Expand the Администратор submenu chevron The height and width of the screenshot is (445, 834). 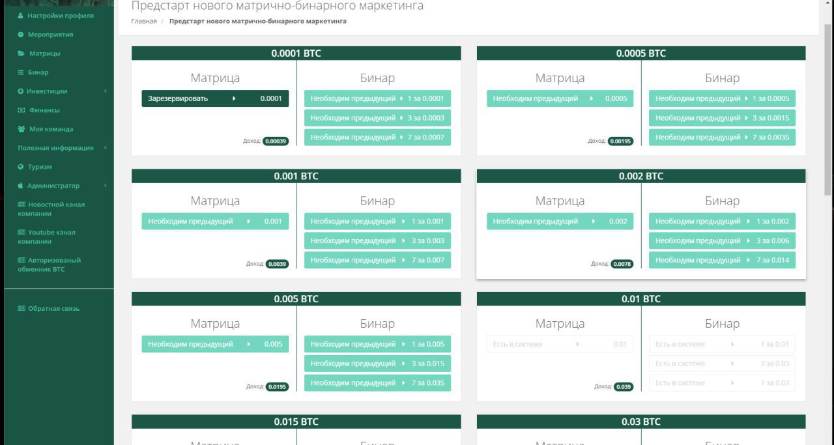(x=106, y=186)
